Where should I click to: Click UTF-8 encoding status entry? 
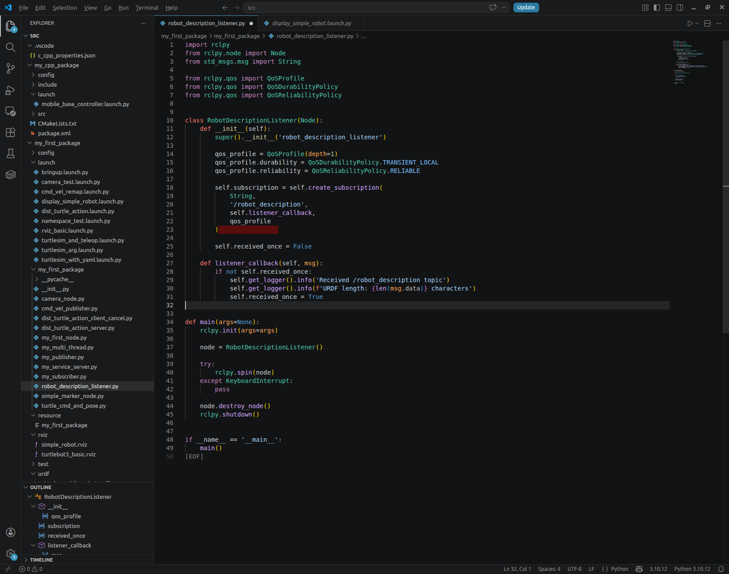coord(575,569)
